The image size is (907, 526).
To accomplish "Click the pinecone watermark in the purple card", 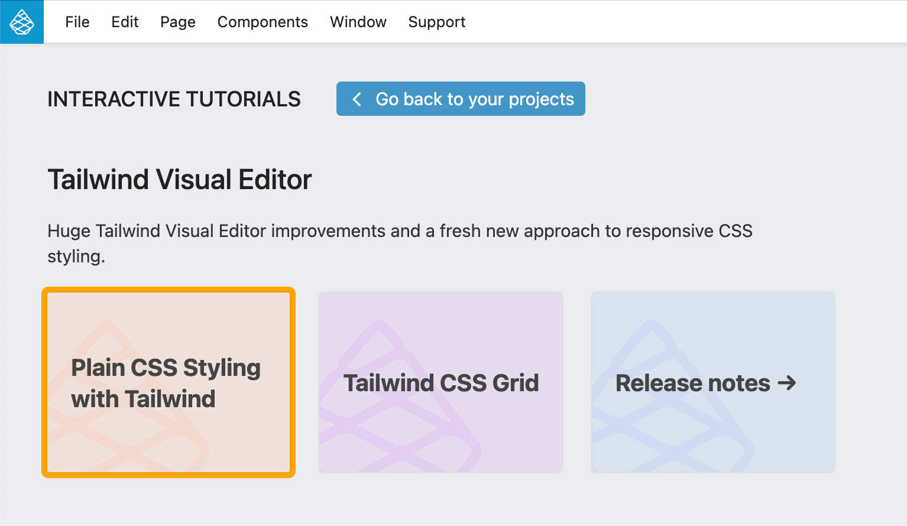I will 400,397.
